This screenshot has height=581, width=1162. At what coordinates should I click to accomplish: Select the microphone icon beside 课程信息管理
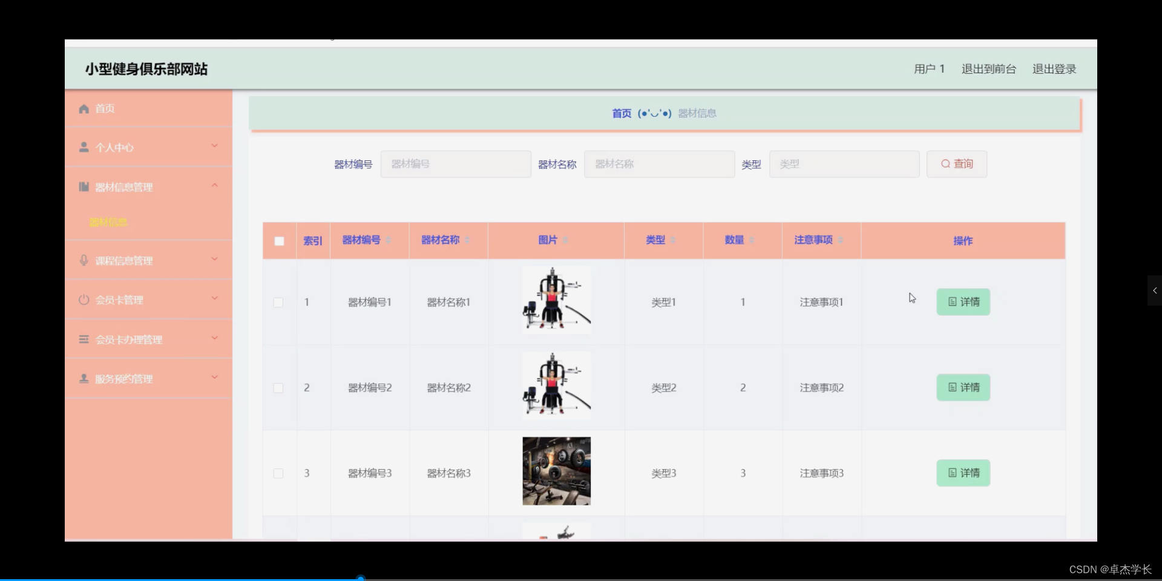point(84,260)
